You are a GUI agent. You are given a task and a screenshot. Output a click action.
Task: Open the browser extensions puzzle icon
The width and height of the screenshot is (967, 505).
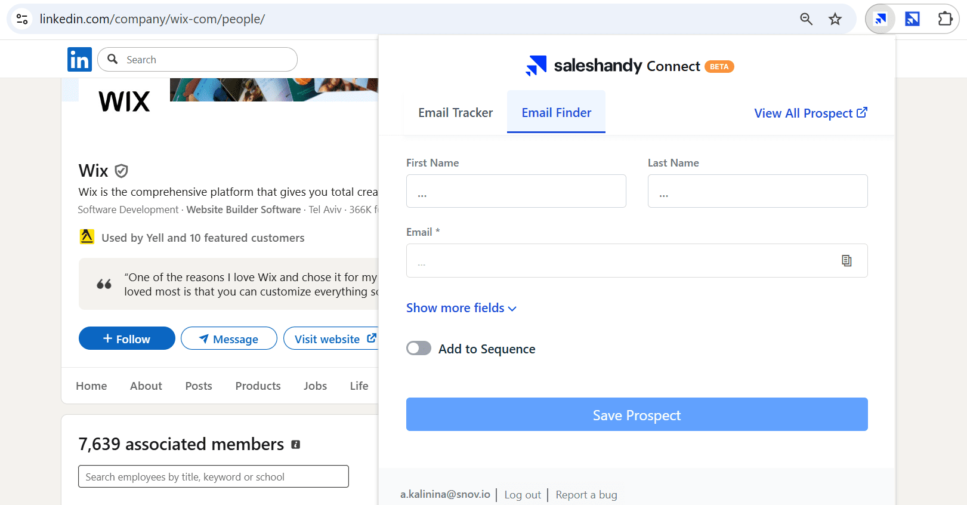[x=945, y=19]
